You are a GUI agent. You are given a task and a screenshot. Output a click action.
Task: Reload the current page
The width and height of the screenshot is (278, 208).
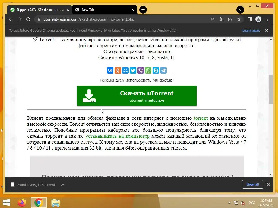[28, 19]
